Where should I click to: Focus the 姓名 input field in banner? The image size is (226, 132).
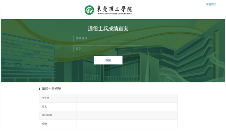(x=108, y=49)
